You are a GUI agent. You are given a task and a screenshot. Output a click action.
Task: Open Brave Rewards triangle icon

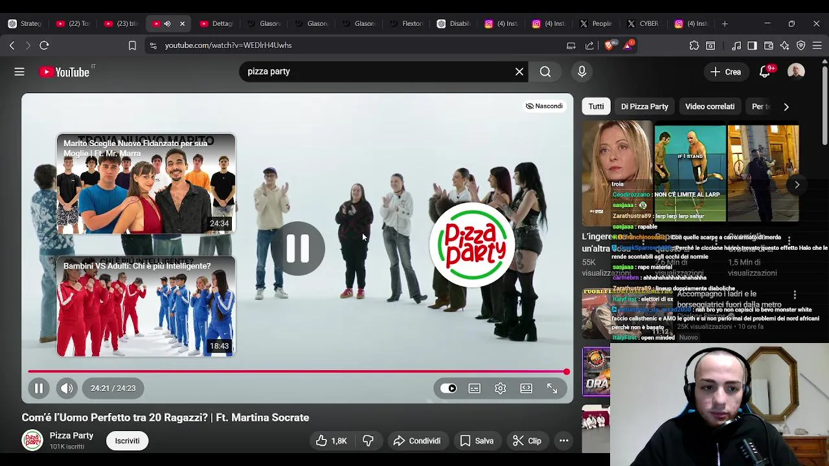[x=628, y=45]
